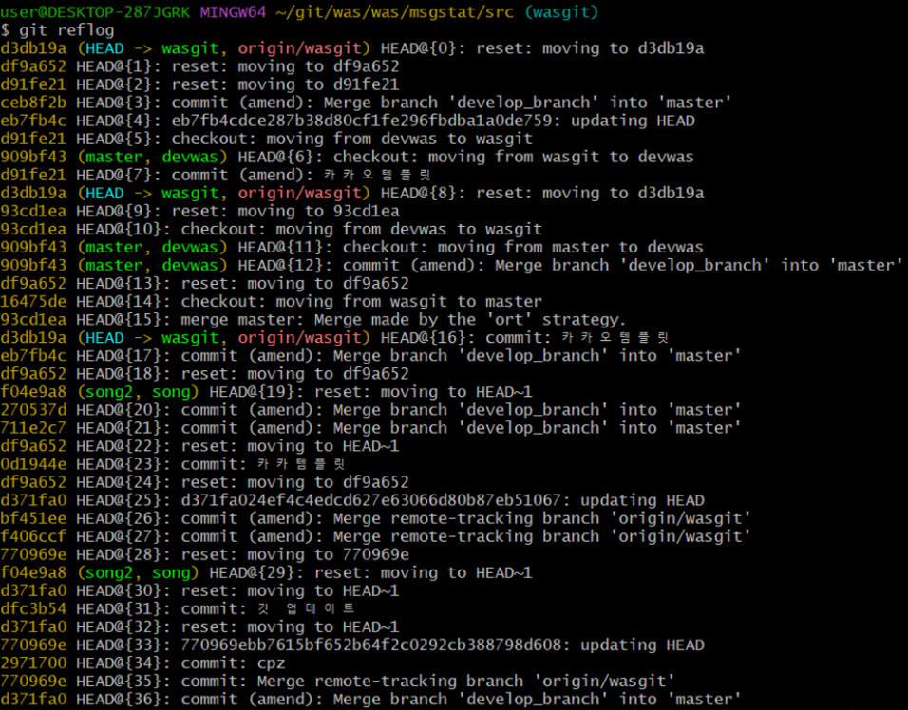Click hash bf451ee on the HEAD@{26} line
Screen dimensions: 908x710
tap(33, 518)
